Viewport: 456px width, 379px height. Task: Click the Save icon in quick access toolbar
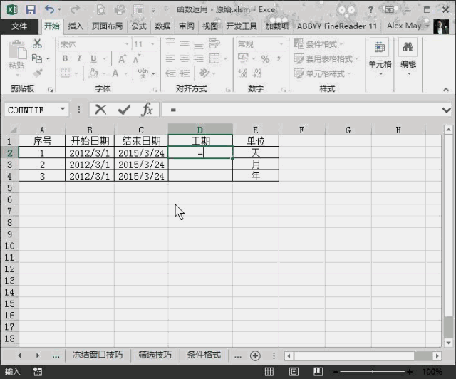31,10
